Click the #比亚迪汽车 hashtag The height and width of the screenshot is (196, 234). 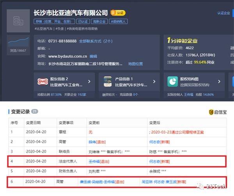[44, 29]
